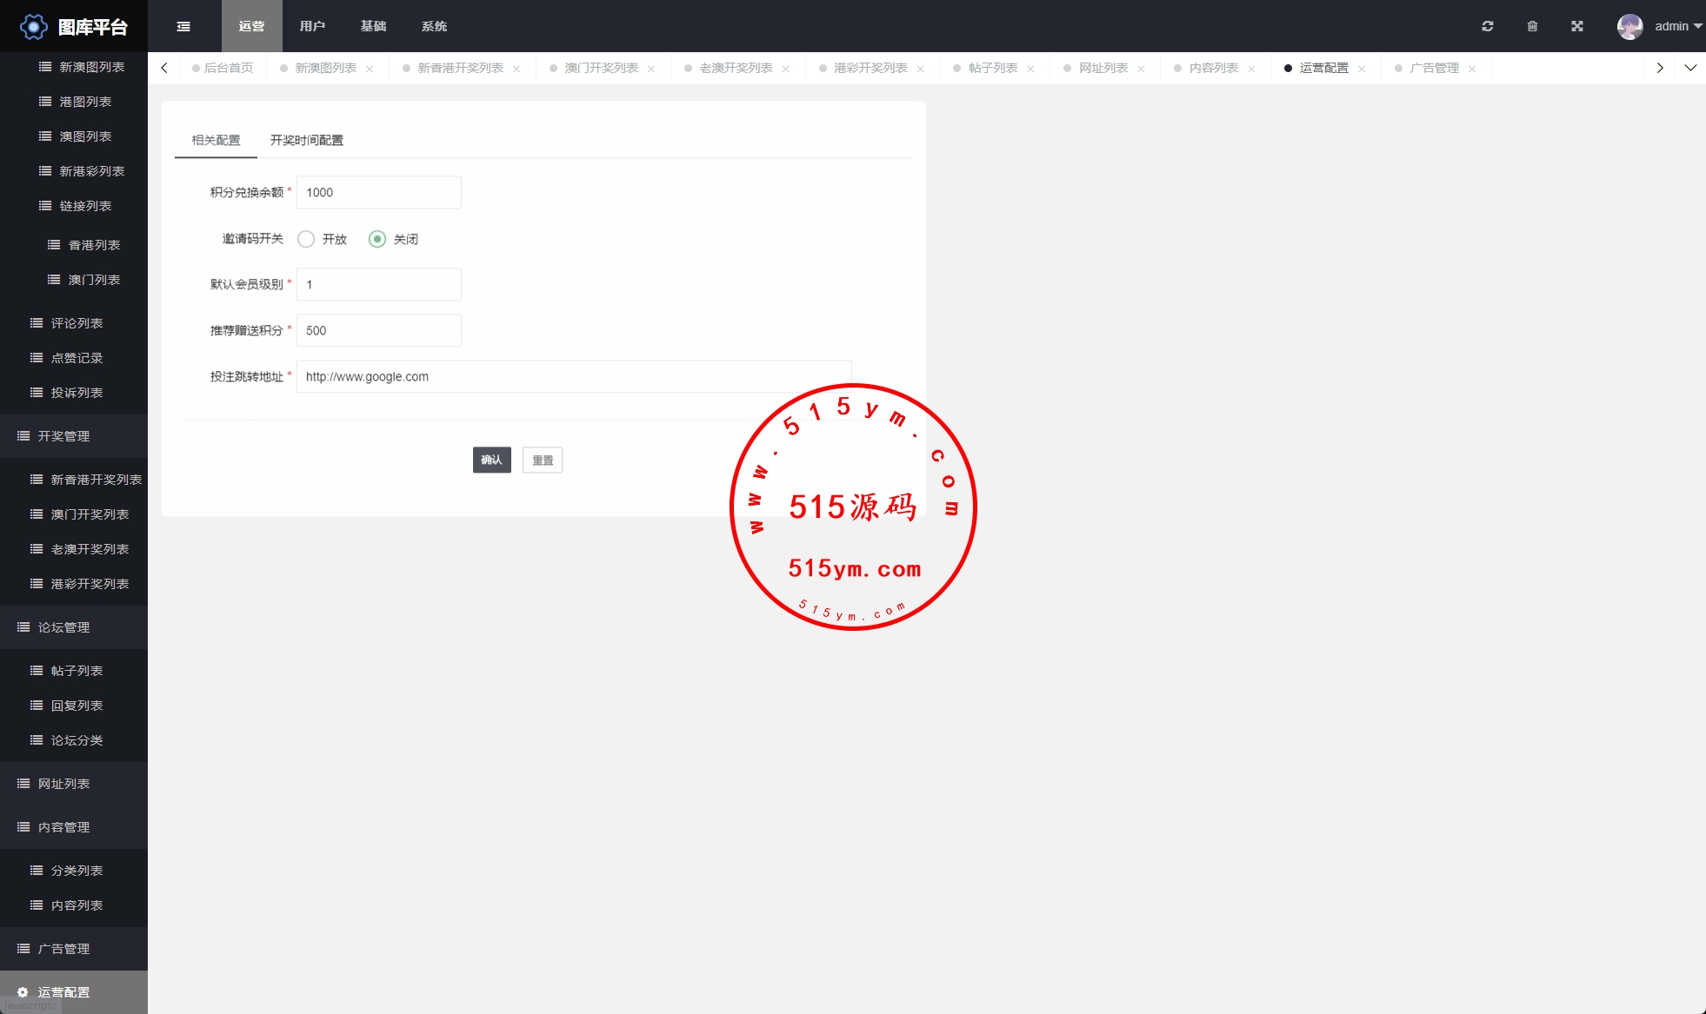Open the tab list dropdown chevron

(x=1690, y=68)
